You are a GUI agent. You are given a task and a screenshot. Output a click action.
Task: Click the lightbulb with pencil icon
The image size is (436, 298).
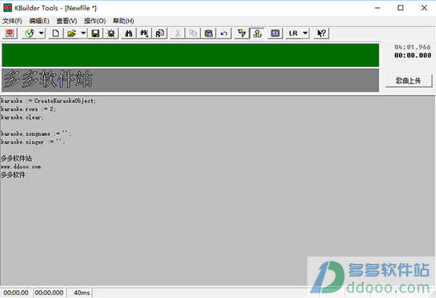coord(242,33)
